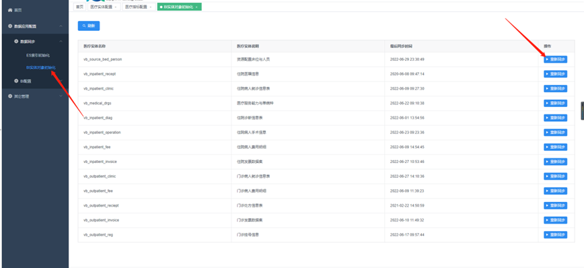The image size is (584, 268).
Task: Select the vb_outpatient_clinic name cell
Action: pos(155,176)
